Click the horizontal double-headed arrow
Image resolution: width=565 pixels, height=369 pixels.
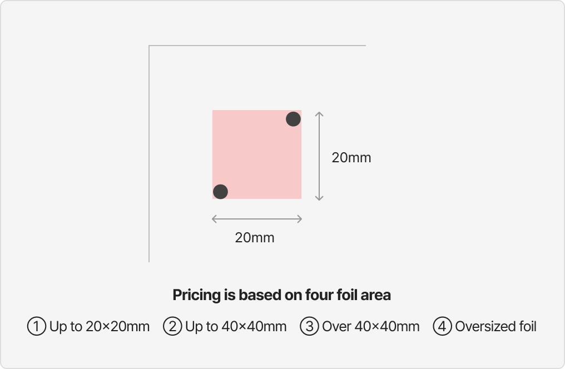coord(257,219)
